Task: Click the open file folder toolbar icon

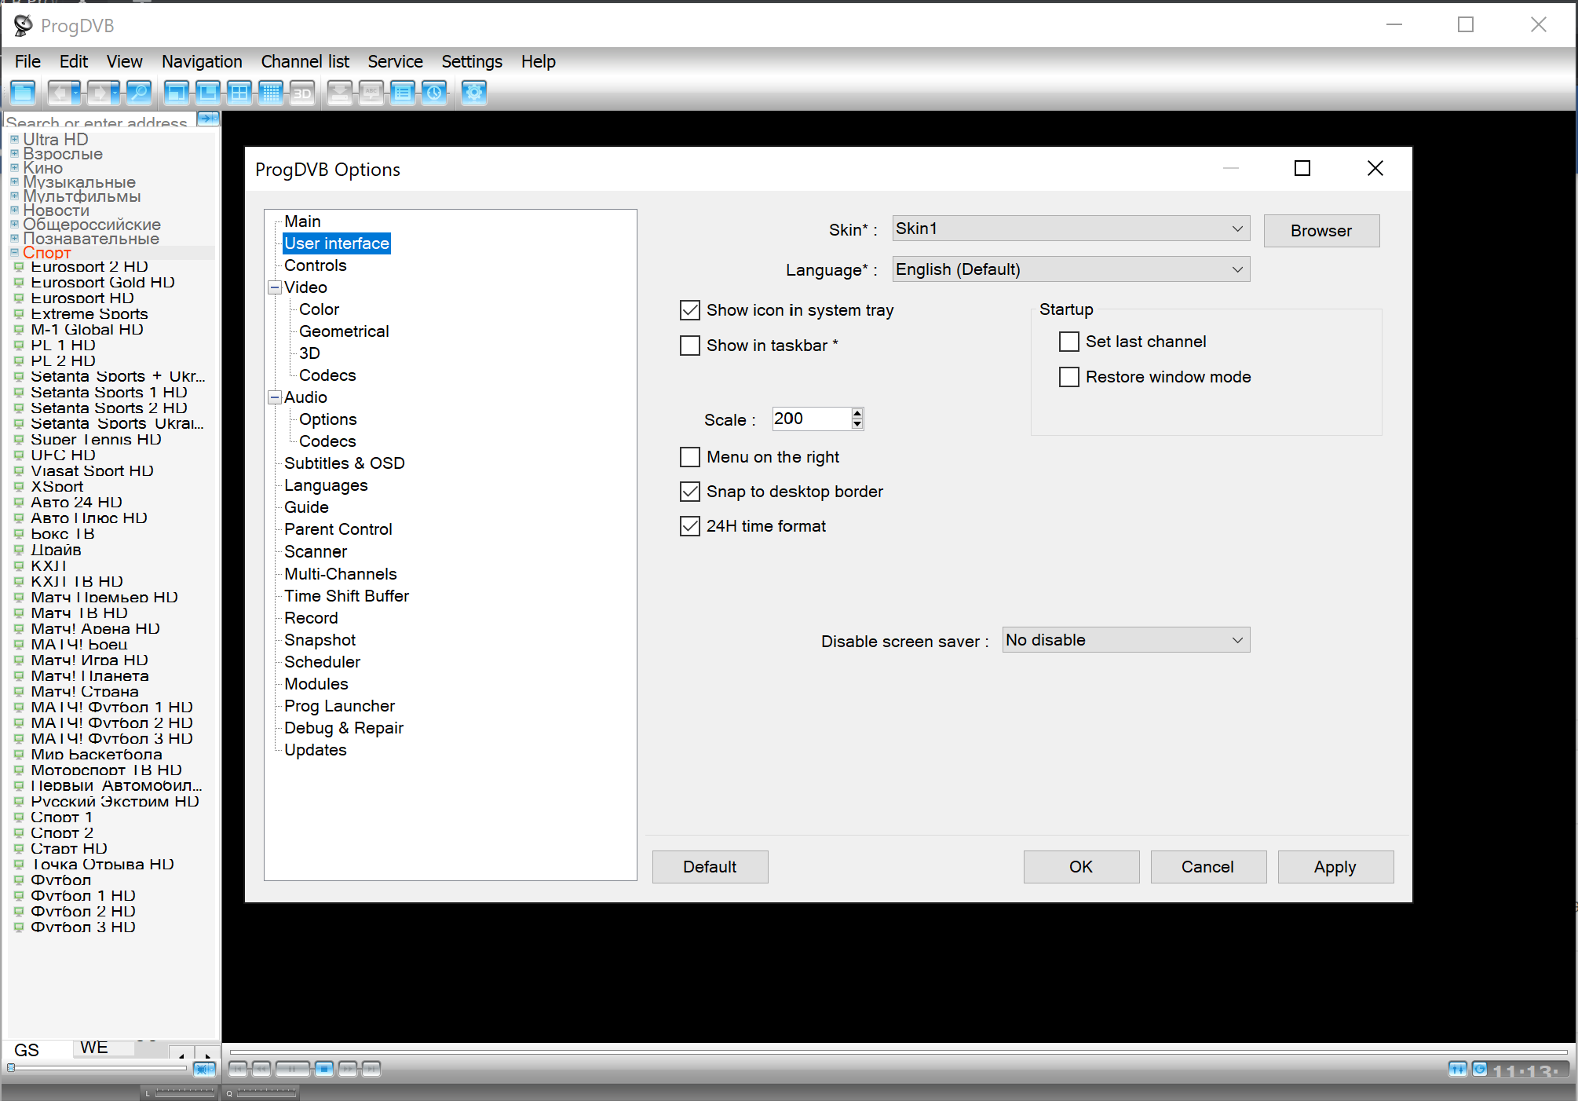Action: pyautogui.click(x=24, y=93)
